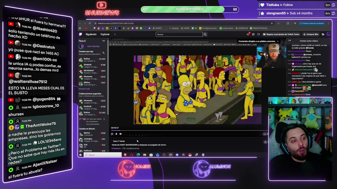Collapse the Para ti sidebar

pos(104,41)
